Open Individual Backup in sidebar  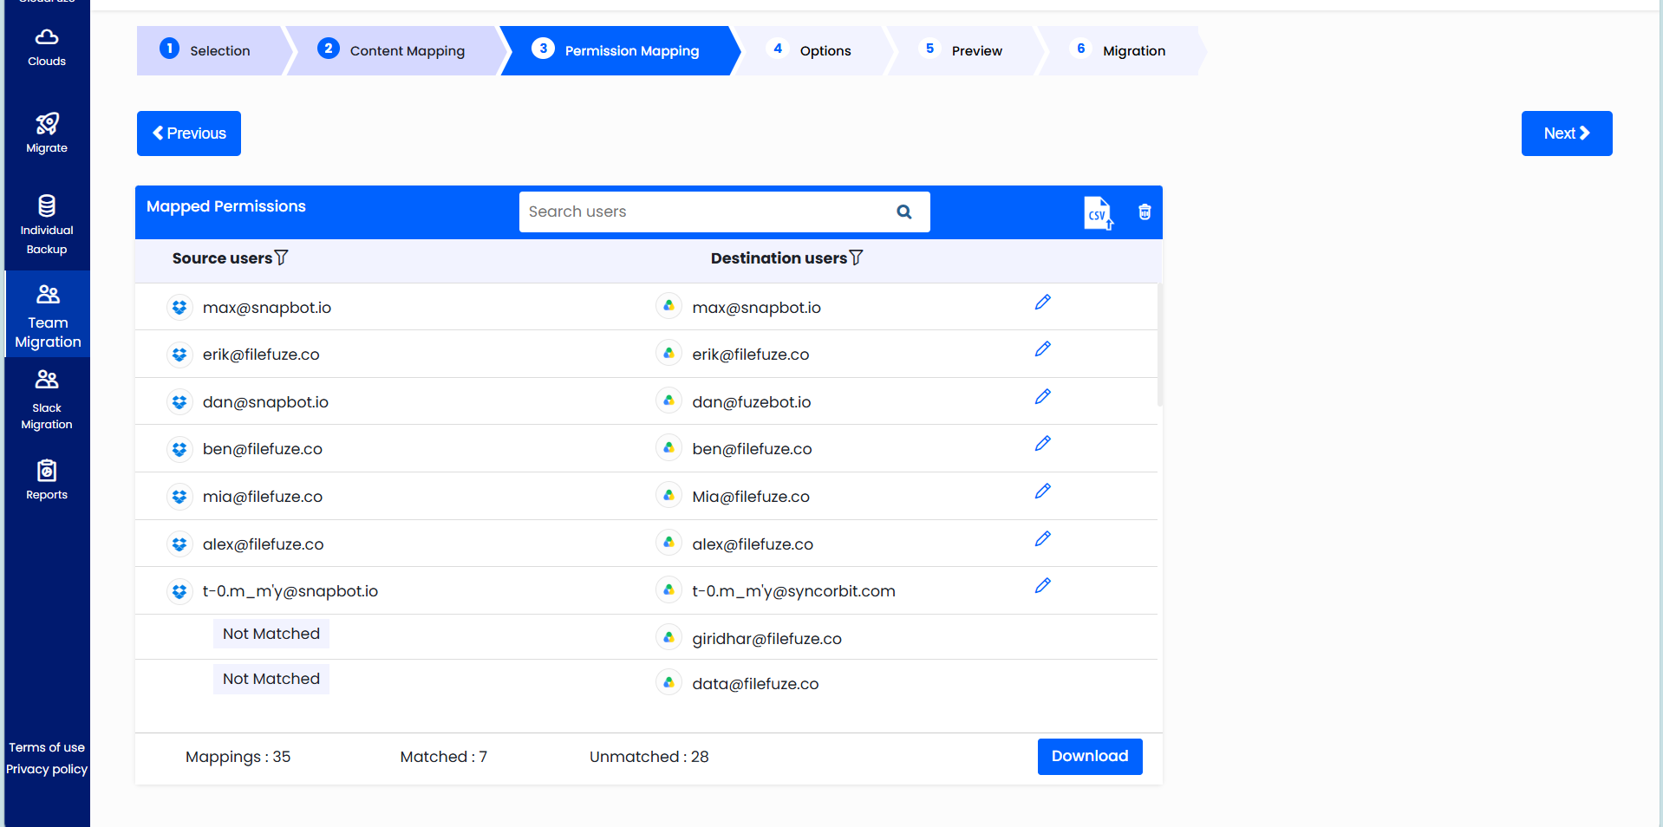(x=47, y=225)
